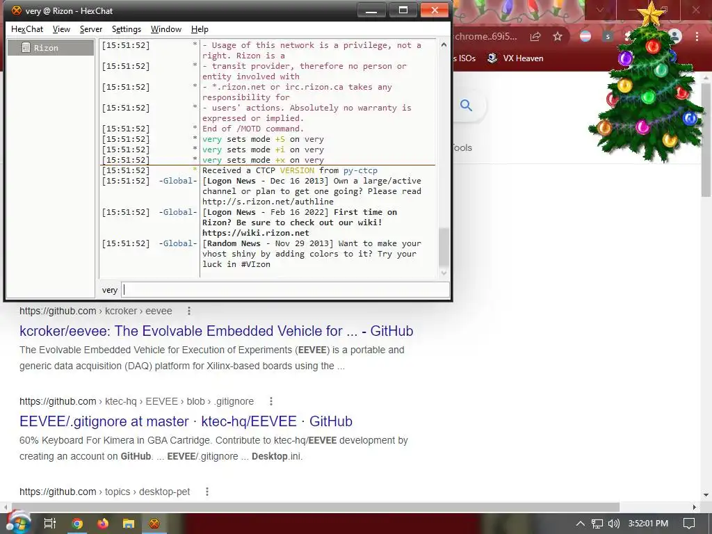Click the volume speaker icon in tray

pos(613,524)
